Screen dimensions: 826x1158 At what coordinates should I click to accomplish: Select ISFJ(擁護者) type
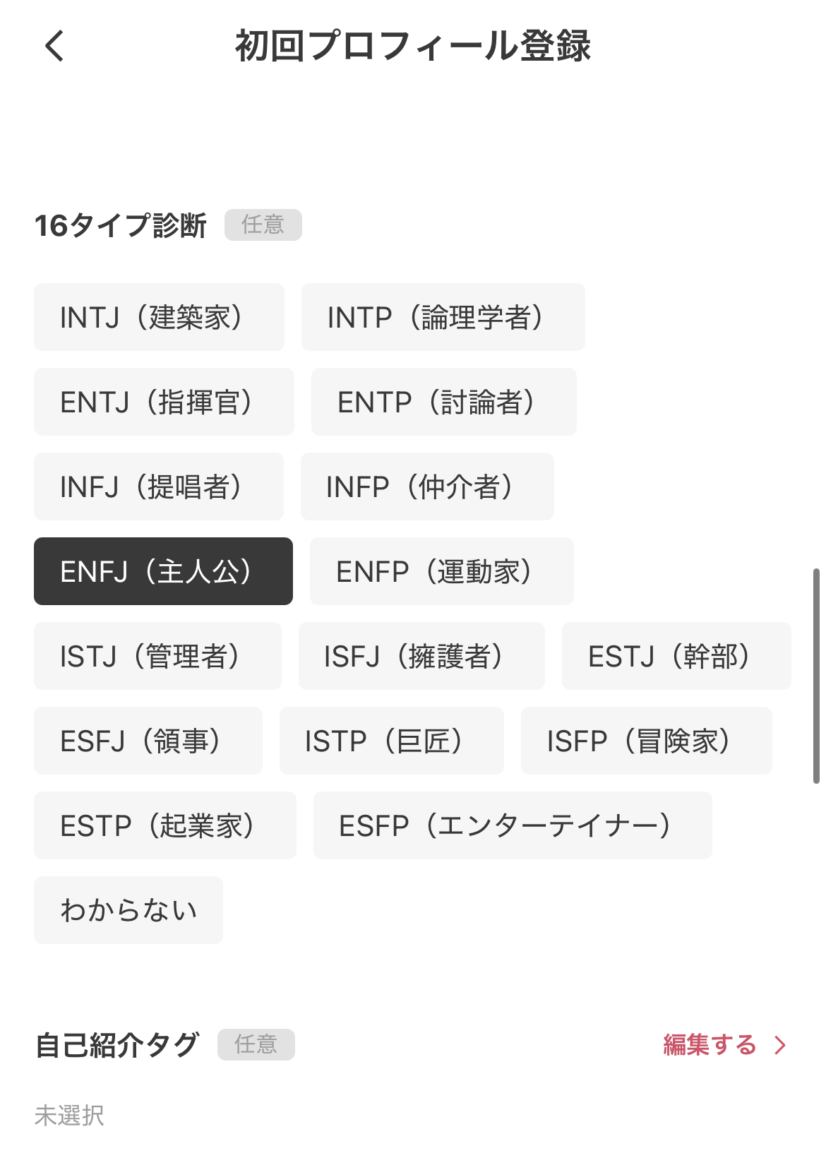[421, 656]
